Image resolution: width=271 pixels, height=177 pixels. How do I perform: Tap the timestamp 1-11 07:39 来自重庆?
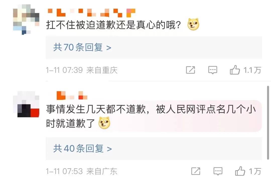point(82,70)
